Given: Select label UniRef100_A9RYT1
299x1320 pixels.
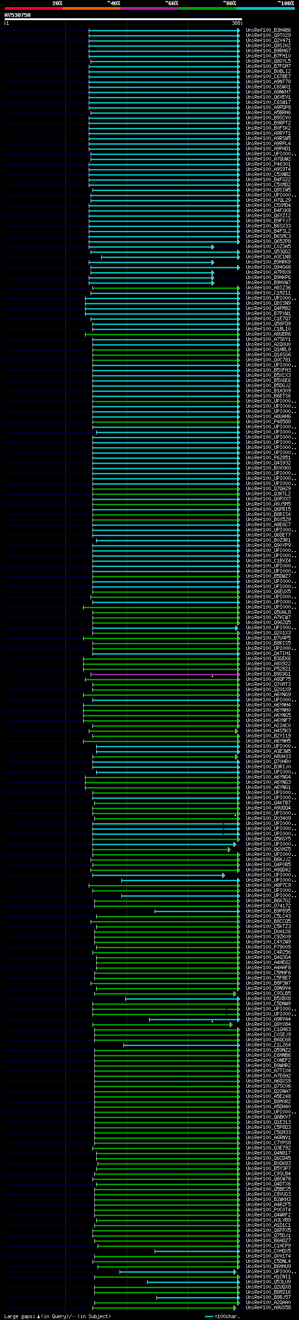Looking at the screenshot, I should [268, 133].
